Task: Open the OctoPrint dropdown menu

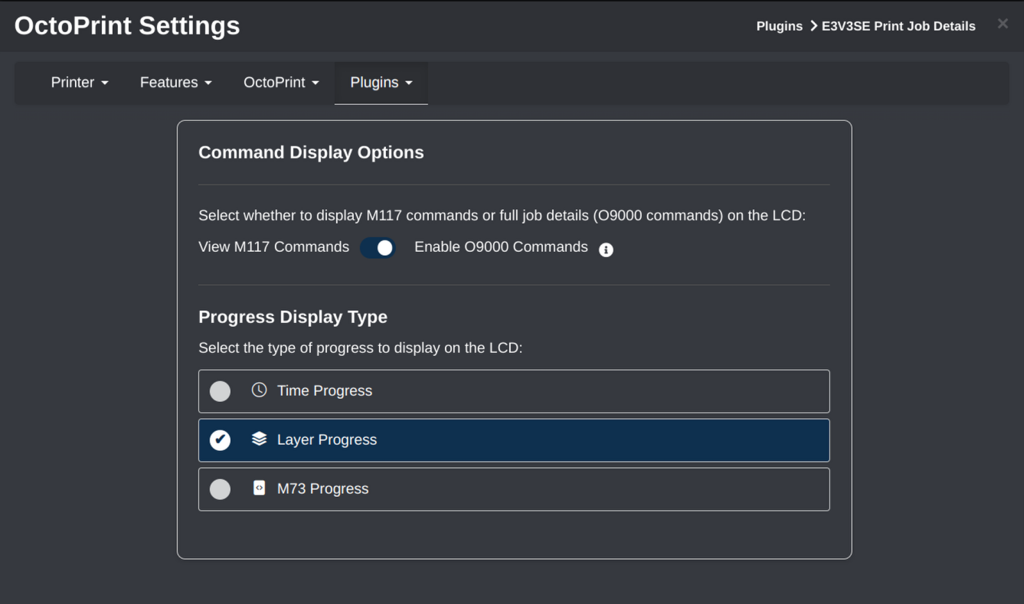Action: [281, 83]
